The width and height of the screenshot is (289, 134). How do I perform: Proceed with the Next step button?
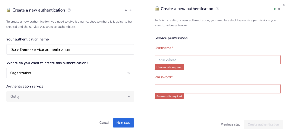point(123,123)
